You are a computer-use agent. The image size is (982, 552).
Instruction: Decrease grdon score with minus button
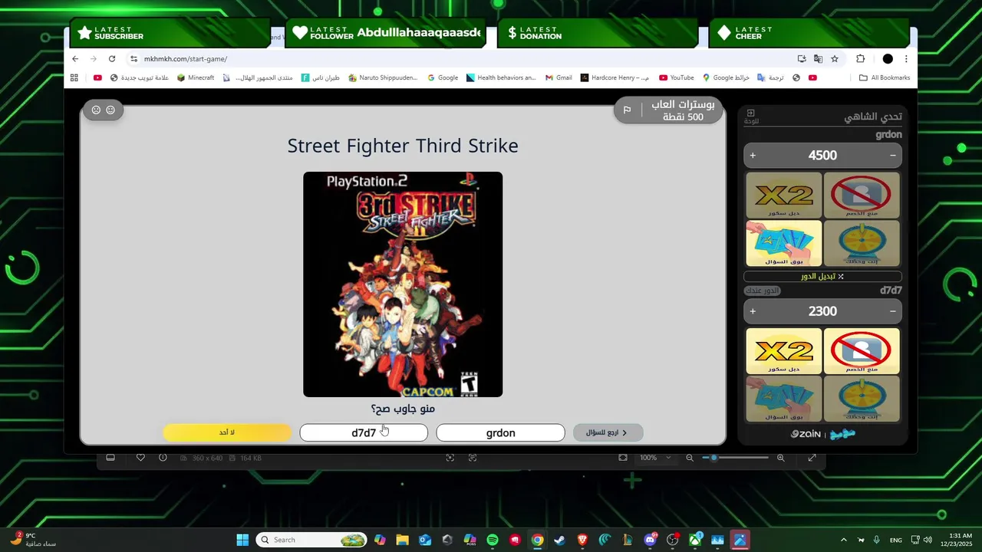point(893,156)
